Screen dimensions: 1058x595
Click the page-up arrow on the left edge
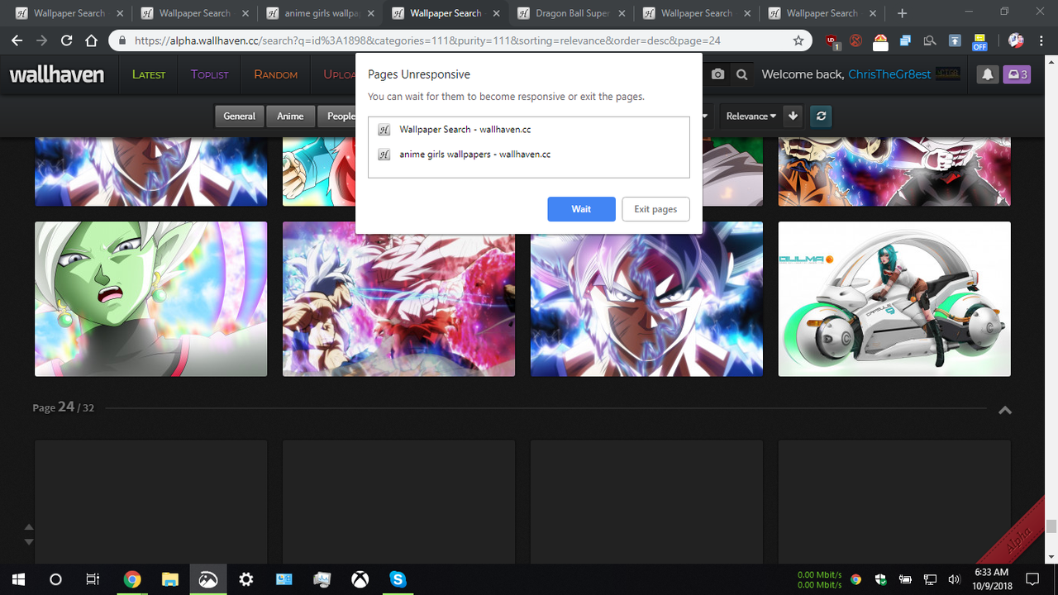(29, 527)
